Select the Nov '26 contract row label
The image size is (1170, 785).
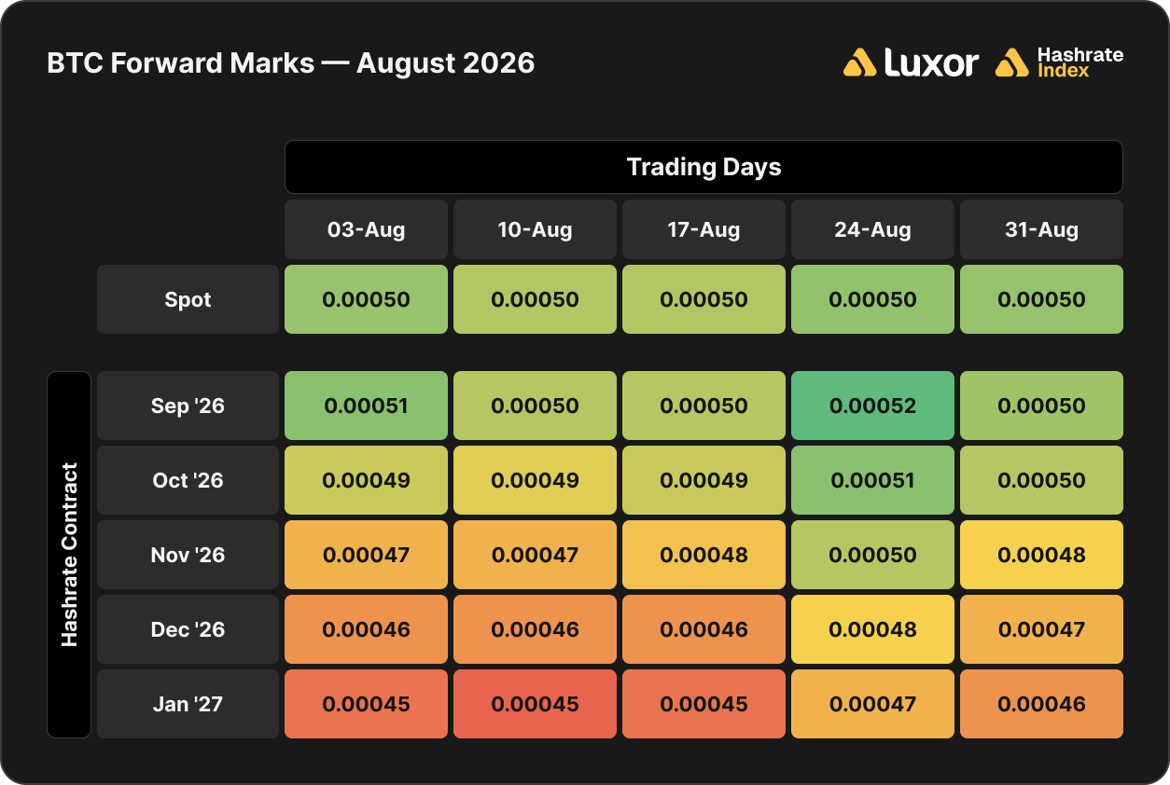188,555
